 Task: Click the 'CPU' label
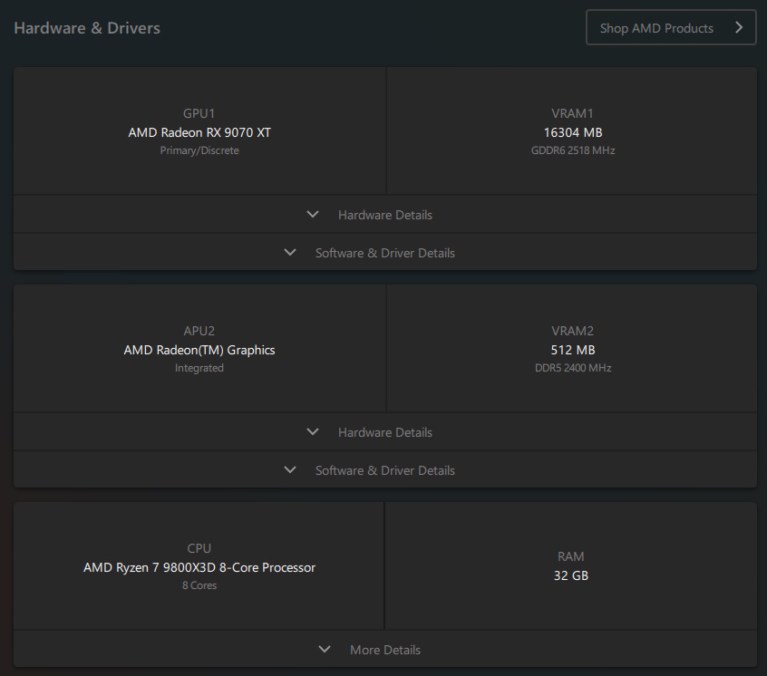click(199, 548)
